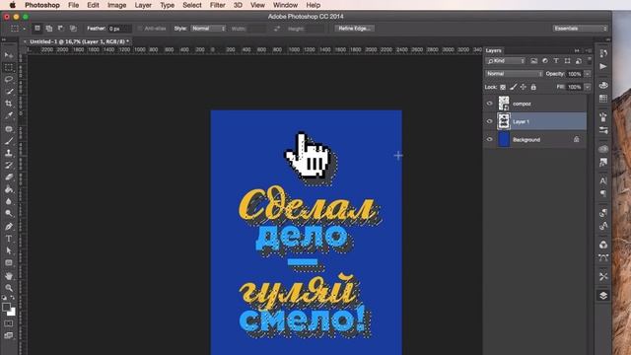Choose Subtract from selection mode
The image size is (631, 355).
[x=61, y=29]
